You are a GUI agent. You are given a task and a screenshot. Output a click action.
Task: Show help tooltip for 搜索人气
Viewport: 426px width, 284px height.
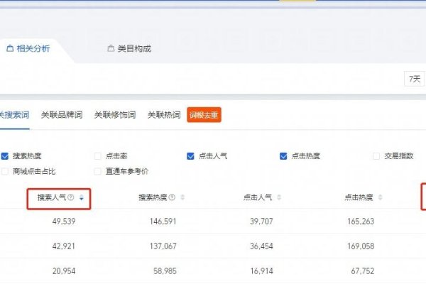70,197
